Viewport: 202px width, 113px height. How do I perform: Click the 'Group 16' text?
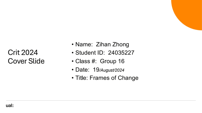click(112, 61)
